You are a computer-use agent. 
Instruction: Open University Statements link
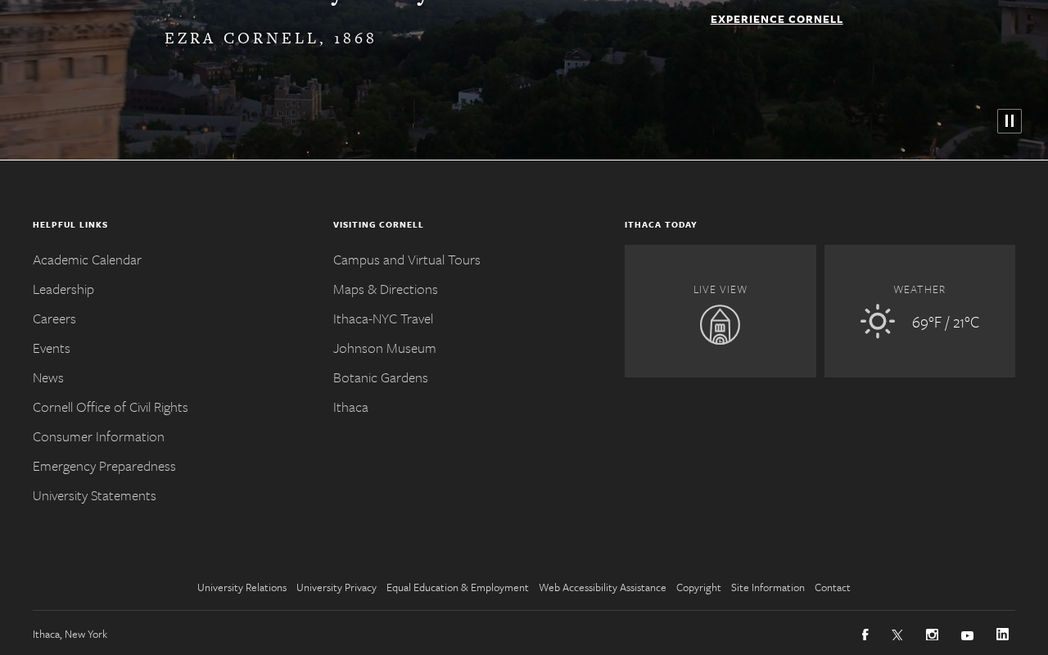(x=94, y=495)
